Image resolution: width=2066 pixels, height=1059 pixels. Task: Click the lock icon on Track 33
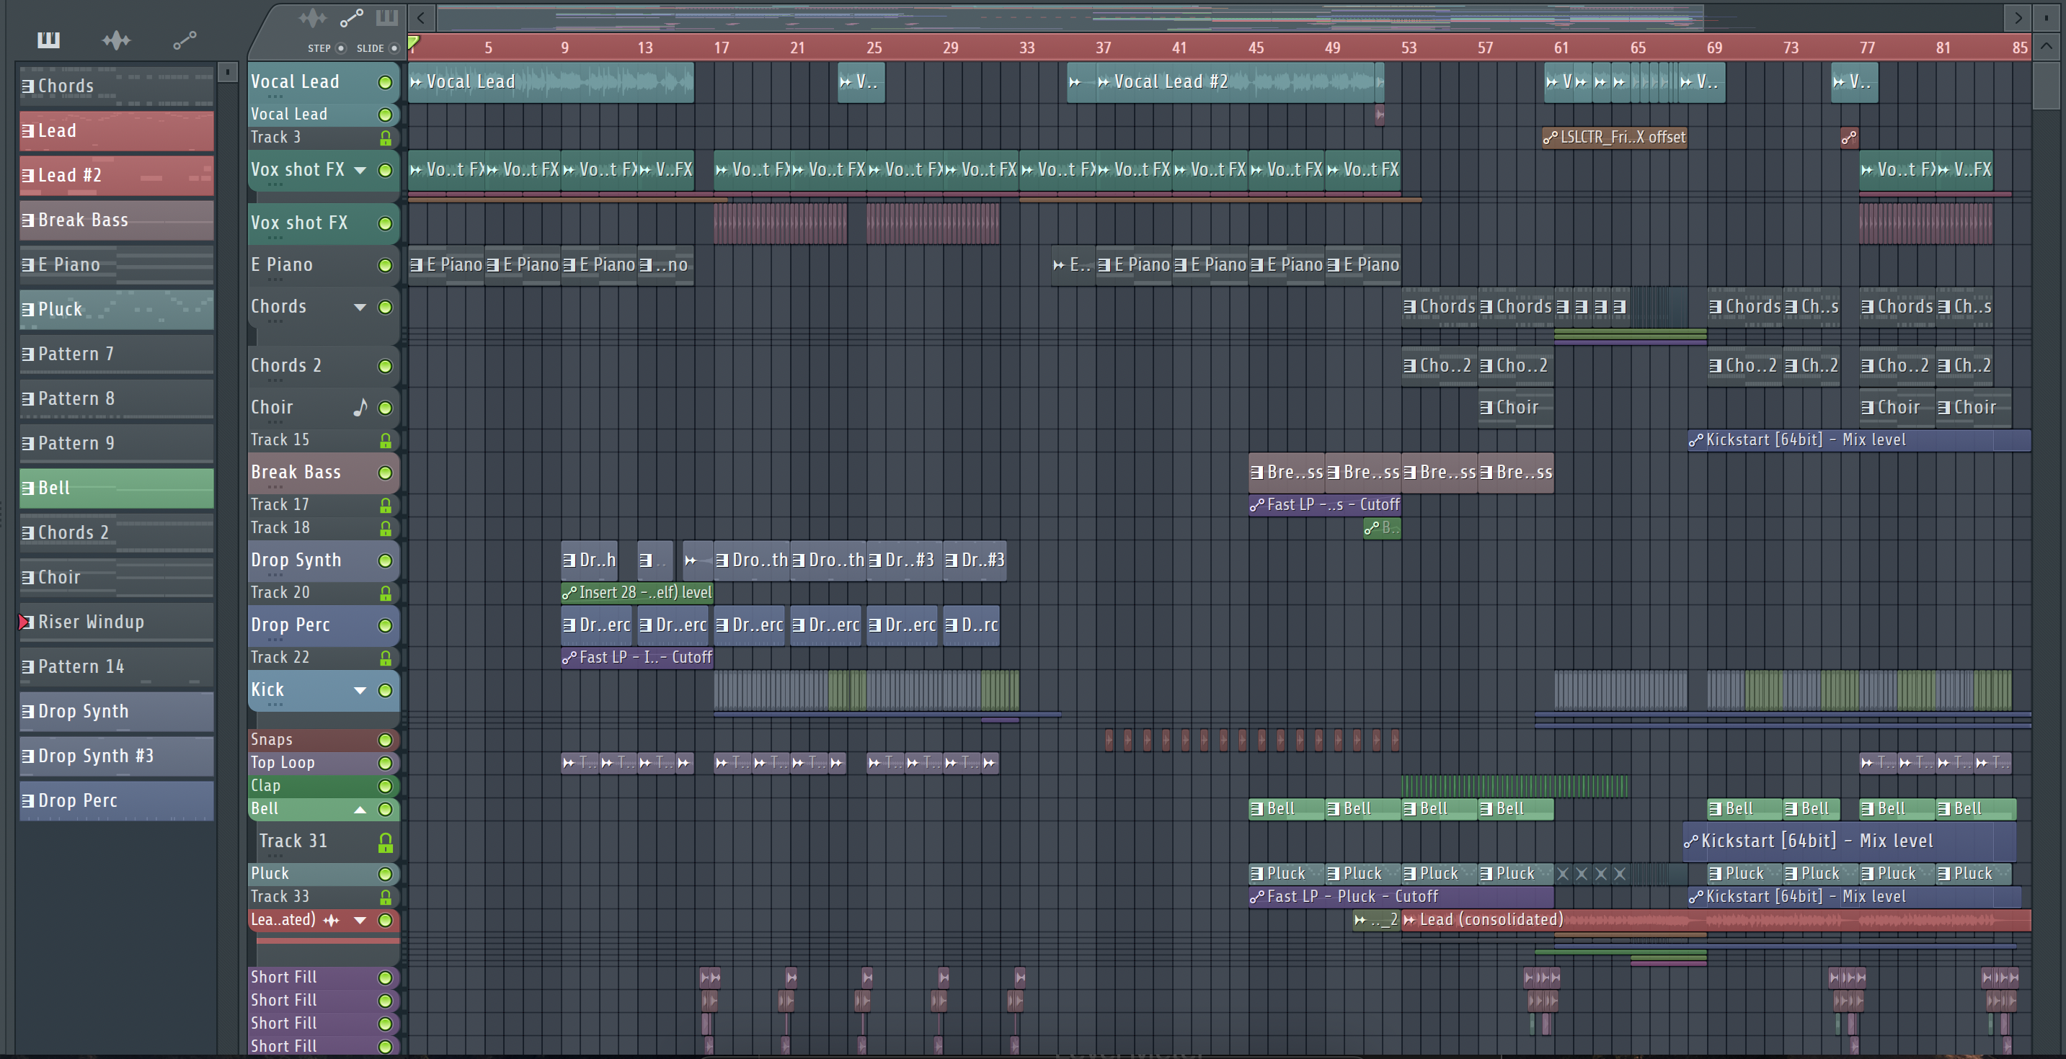point(385,897)
